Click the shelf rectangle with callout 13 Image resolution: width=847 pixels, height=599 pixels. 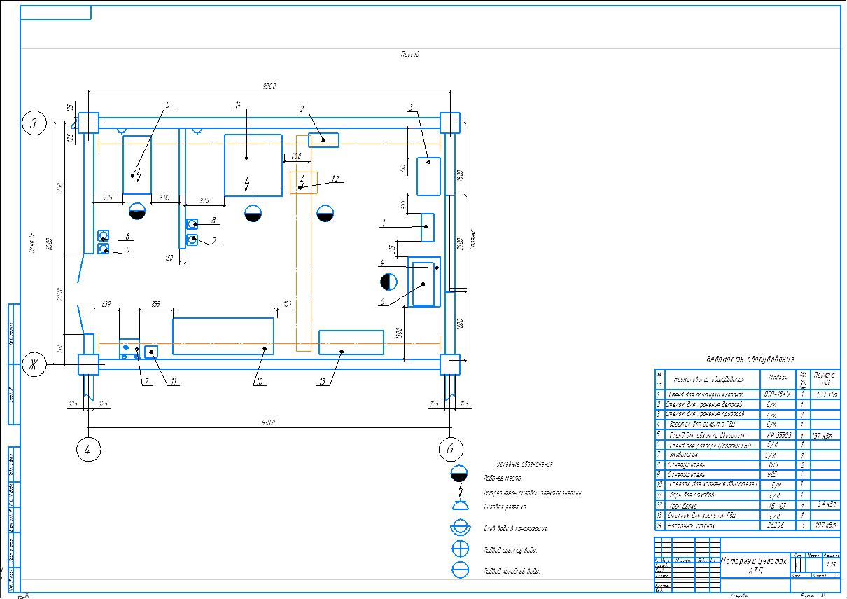(x=351, y=342)
